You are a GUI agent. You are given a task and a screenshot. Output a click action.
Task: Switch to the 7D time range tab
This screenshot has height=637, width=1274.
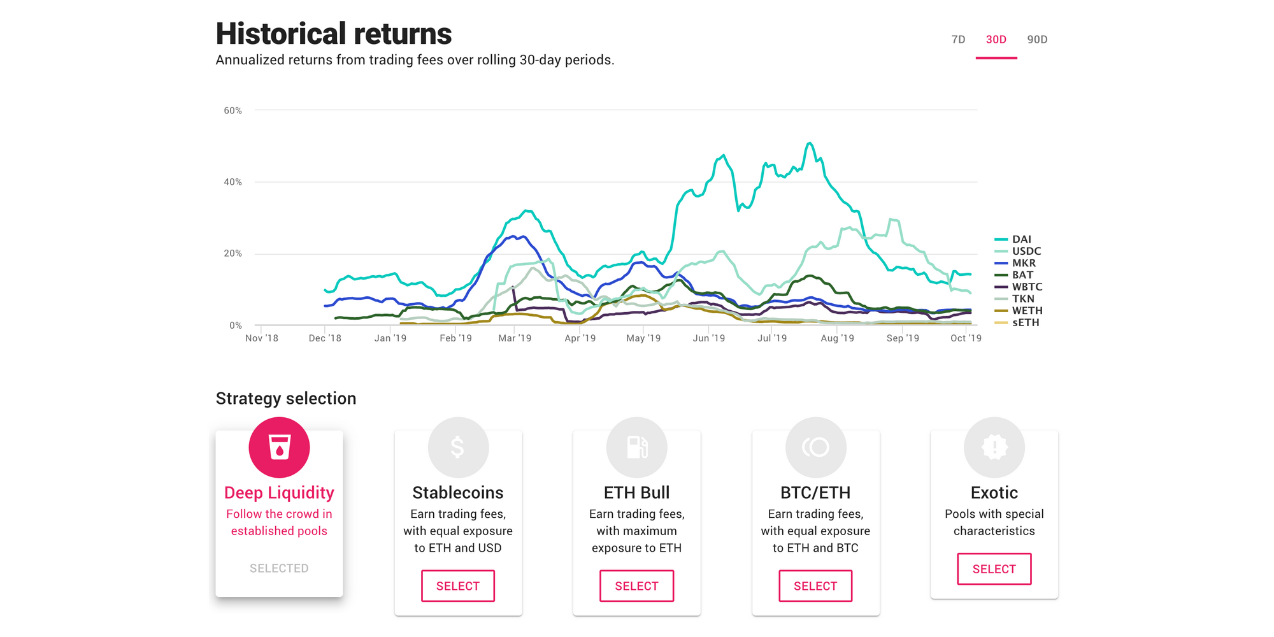pos(958,39)
